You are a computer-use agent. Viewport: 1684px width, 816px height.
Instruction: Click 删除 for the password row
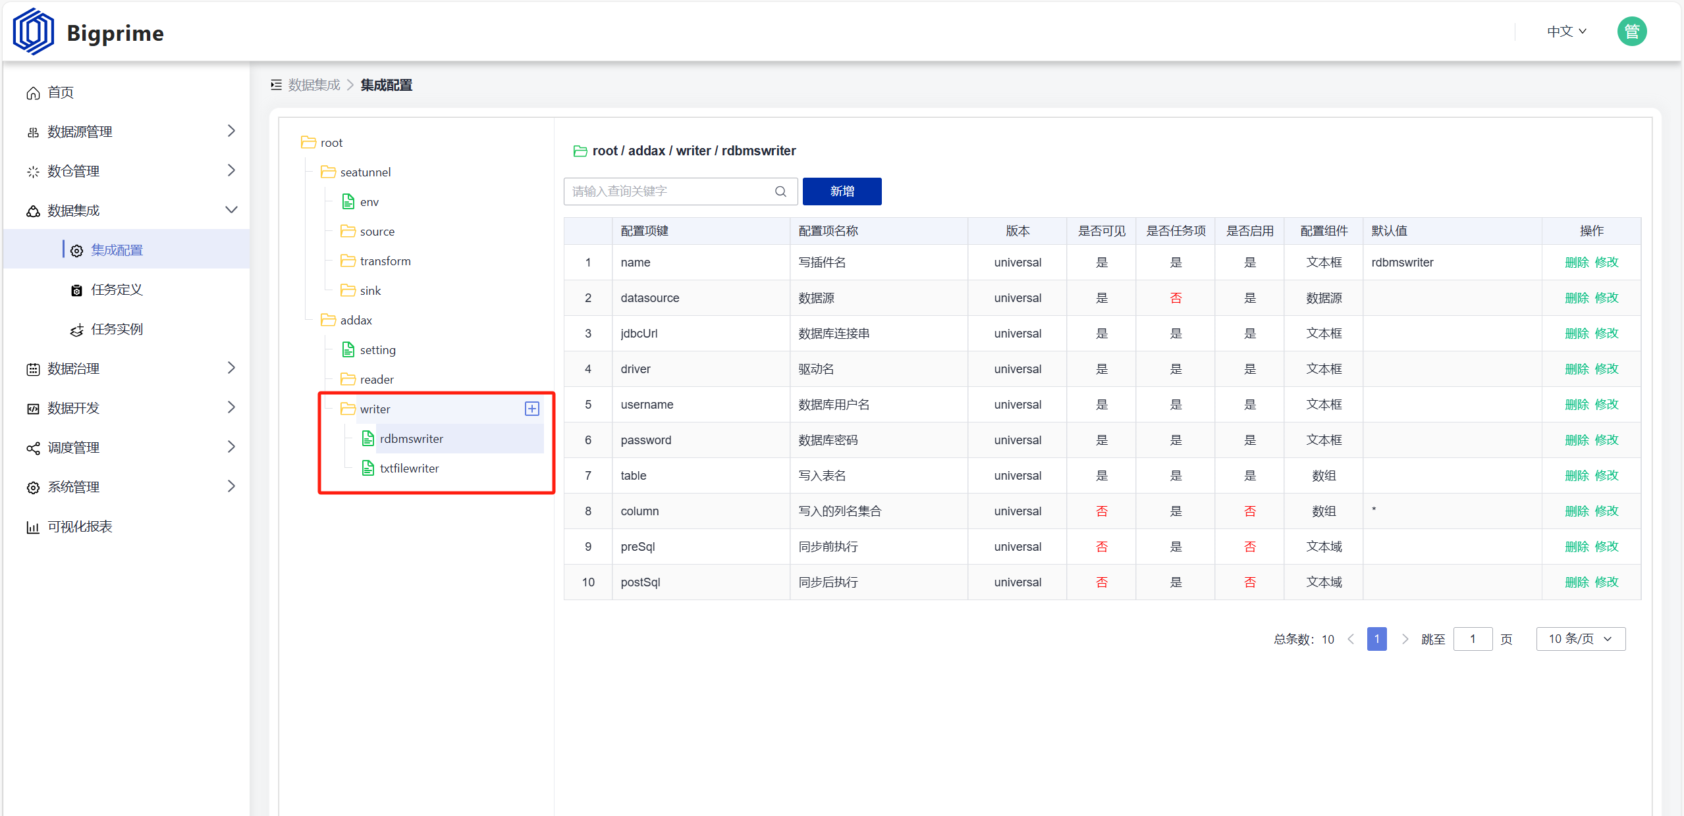(x=1577, y=440)
